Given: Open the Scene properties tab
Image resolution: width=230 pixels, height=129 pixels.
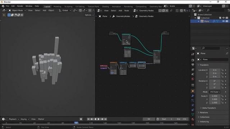Looking at the screenshot, I should pos(193,74).
